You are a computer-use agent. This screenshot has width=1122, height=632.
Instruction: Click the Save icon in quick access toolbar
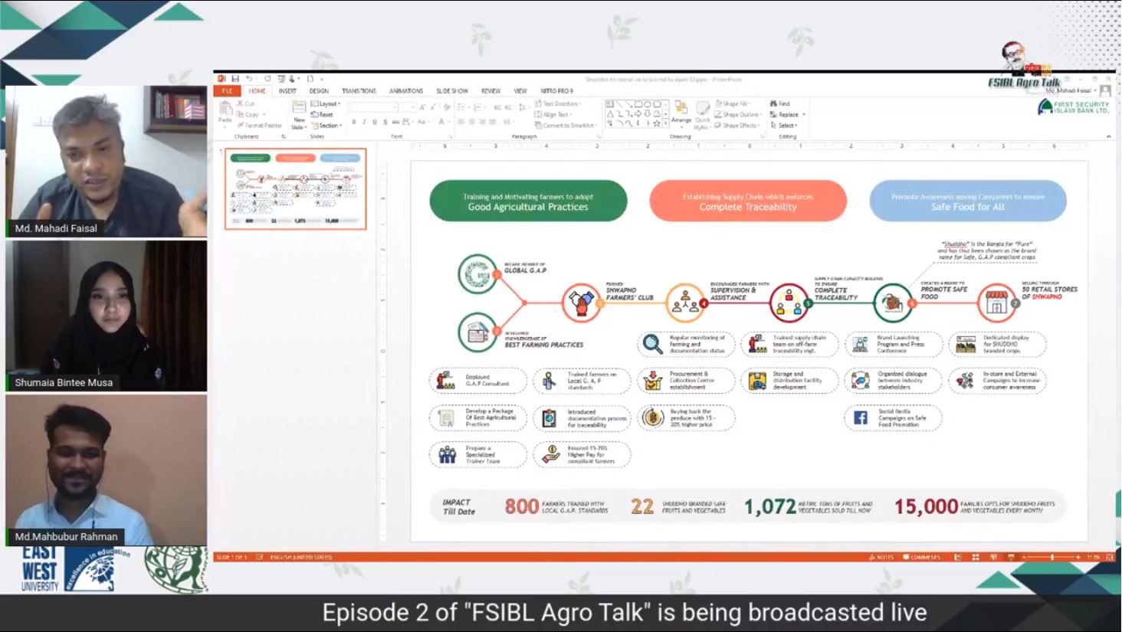235,79
